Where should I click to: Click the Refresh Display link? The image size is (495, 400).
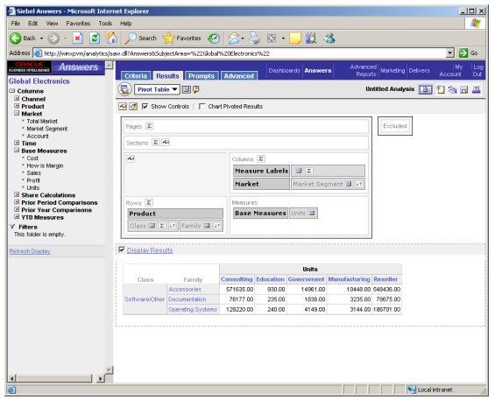tap(30, 251)
